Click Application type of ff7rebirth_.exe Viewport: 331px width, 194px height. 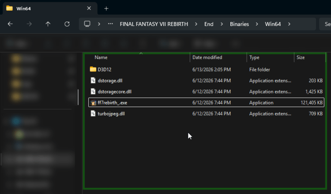(261, 103)
